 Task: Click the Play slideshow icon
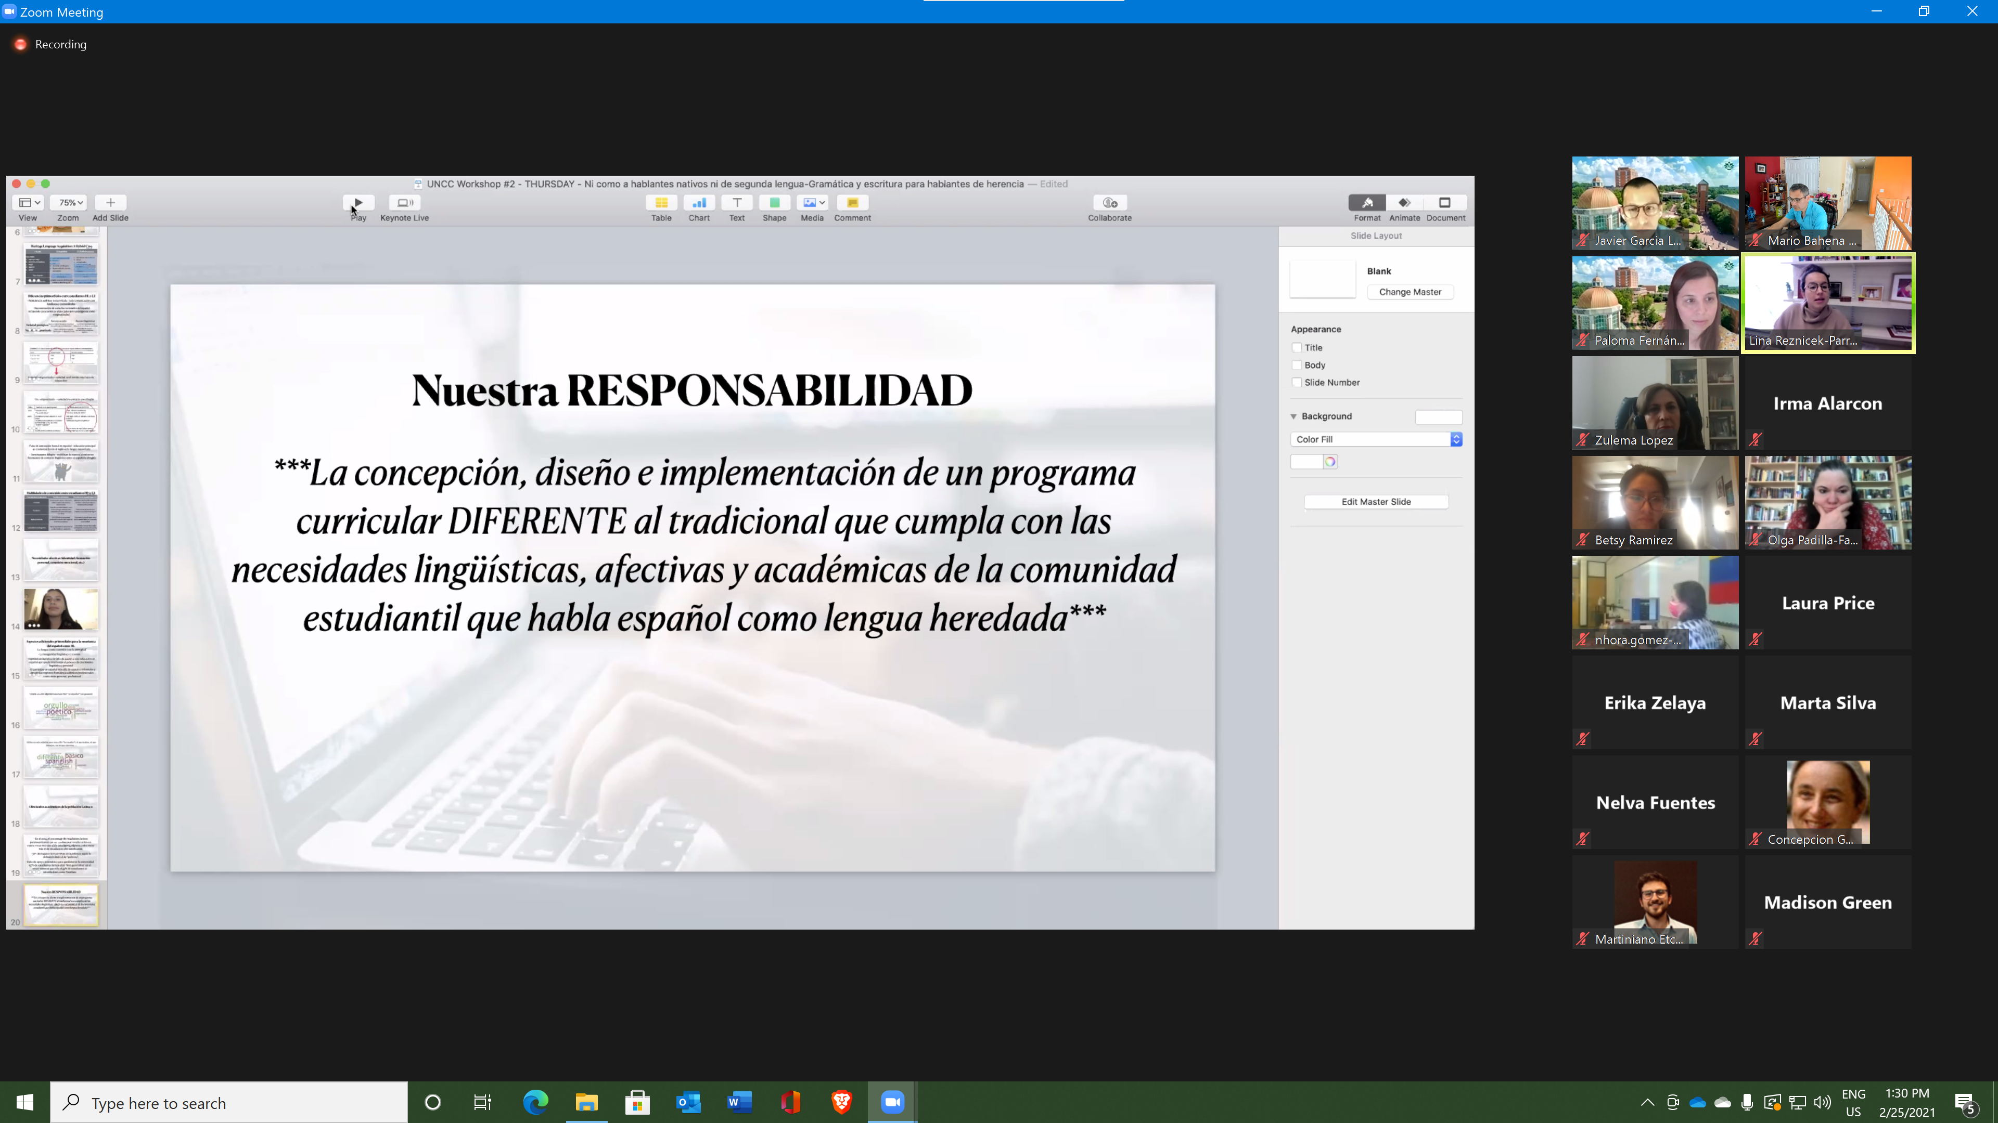[358, 203]
